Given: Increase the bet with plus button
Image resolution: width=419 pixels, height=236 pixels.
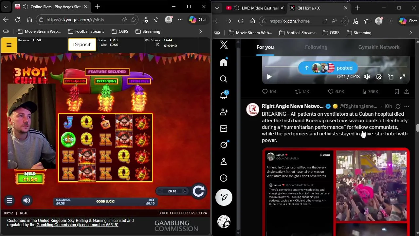Looking at the screenshot, I should [185, 191].
